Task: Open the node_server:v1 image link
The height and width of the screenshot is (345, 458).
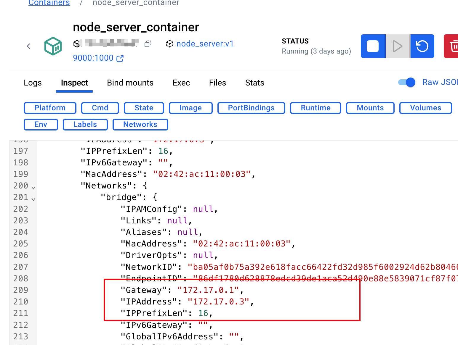Action: click(205, 44)
